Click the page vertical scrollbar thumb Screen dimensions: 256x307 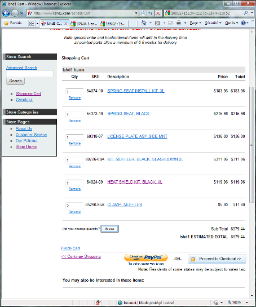point(251,145)
